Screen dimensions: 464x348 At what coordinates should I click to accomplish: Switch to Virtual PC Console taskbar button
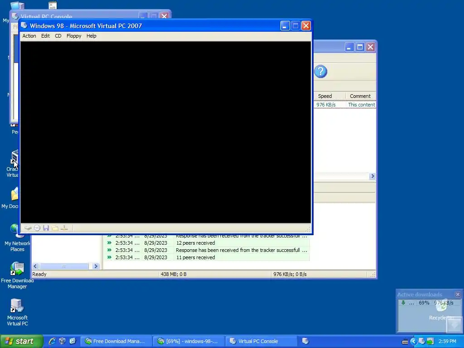click(x=261, y=341)
